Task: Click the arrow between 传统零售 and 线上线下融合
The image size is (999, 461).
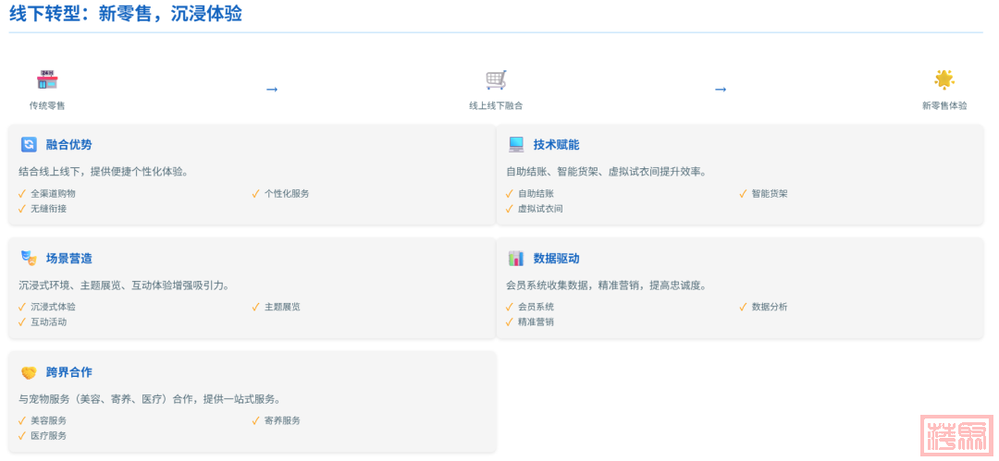Action: tap(272, 90)
